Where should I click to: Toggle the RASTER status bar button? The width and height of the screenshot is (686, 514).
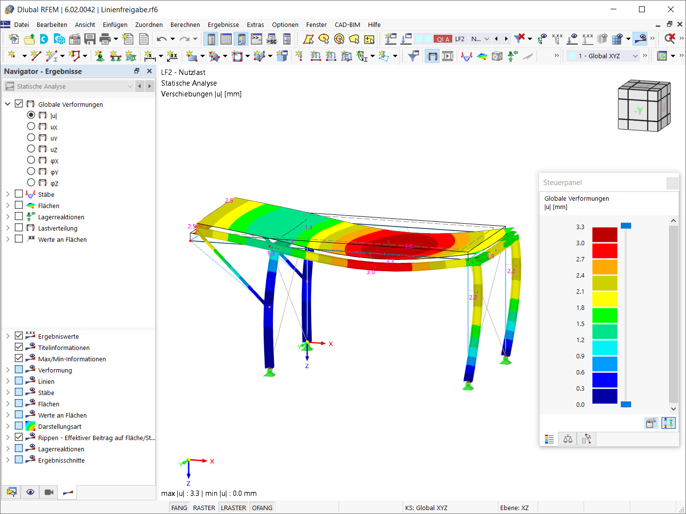coord(204,508)
